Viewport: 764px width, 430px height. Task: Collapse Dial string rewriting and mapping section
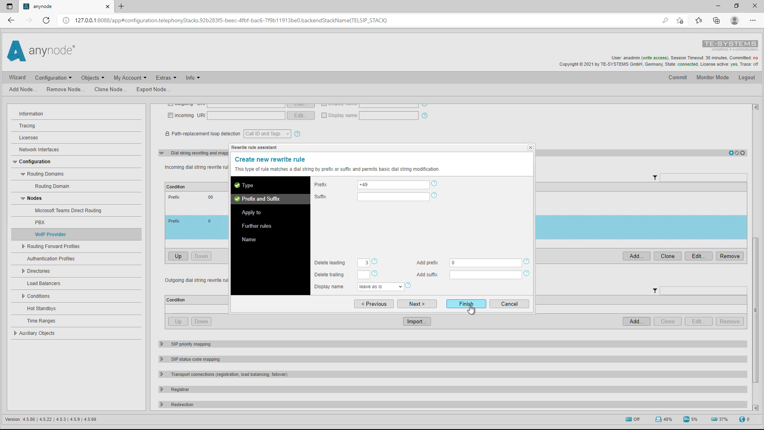pos(161,153)
